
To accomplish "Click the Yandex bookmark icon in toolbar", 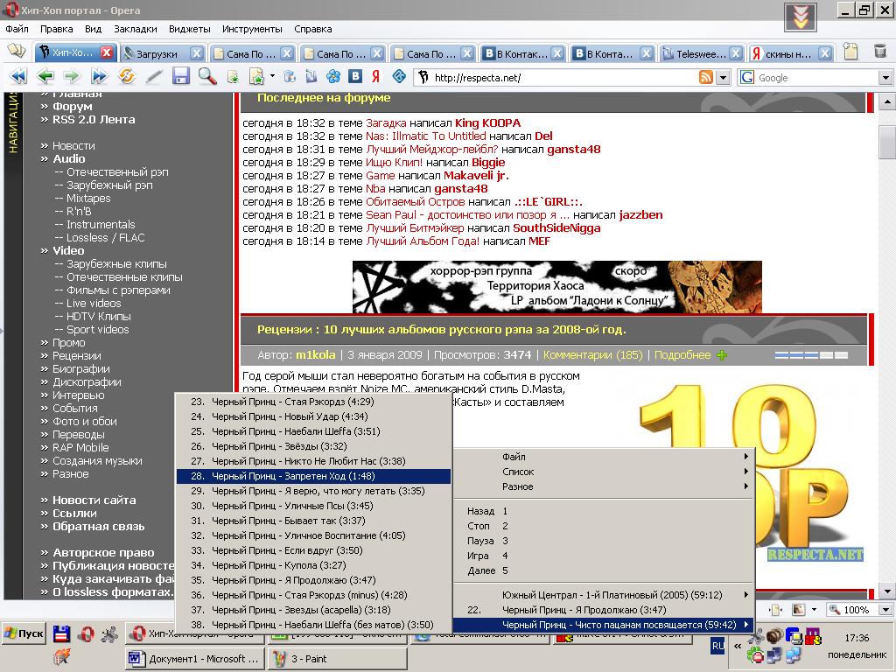I will click(375, 76).
